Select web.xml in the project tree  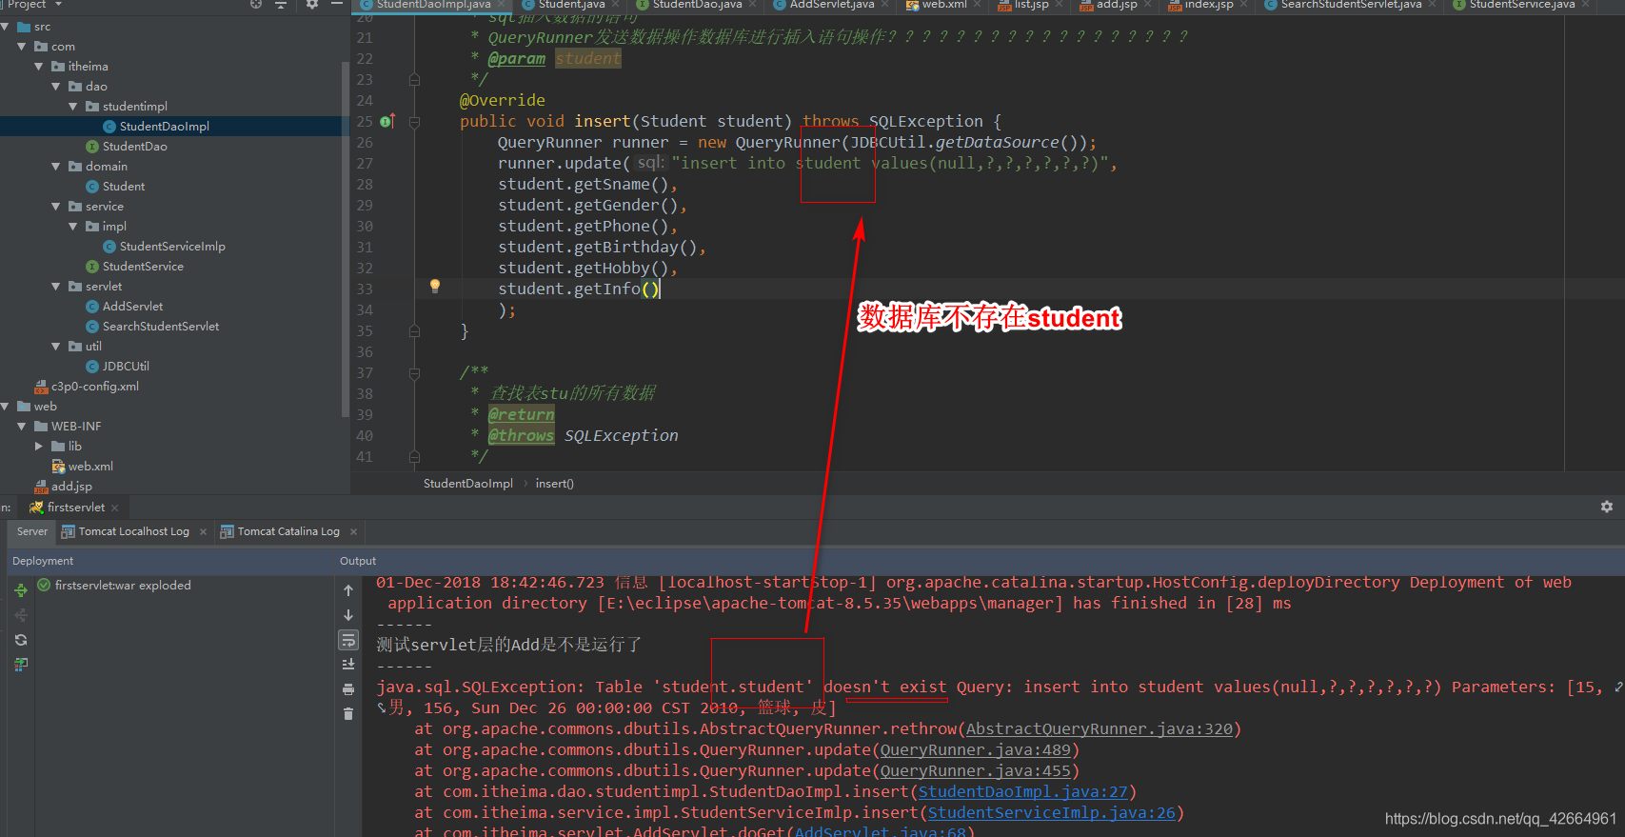90,467
